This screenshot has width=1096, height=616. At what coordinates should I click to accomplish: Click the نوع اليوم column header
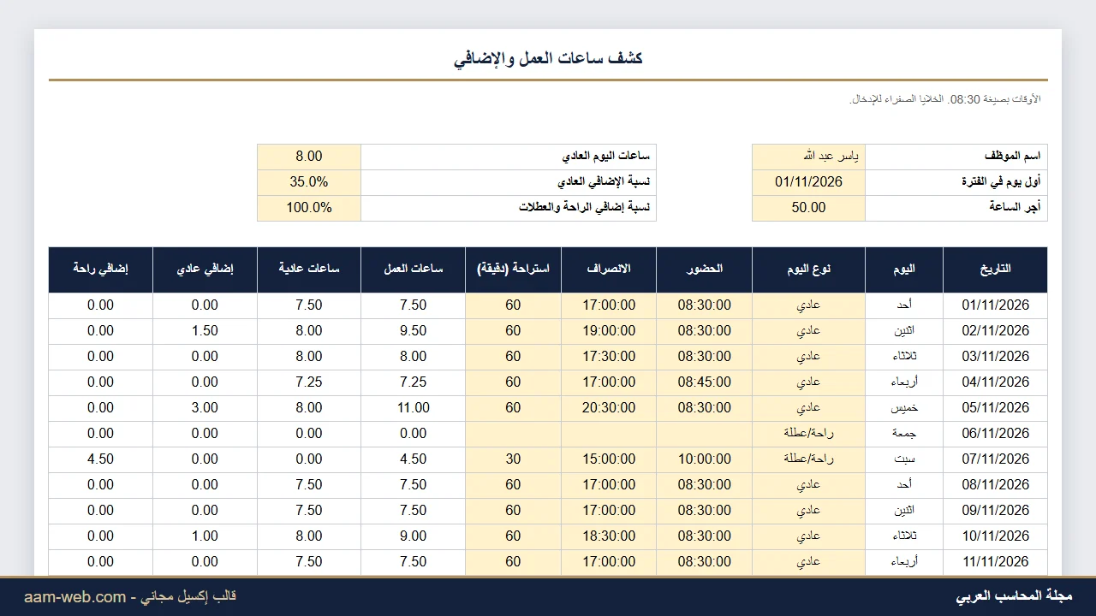click(x=809, y=269)
